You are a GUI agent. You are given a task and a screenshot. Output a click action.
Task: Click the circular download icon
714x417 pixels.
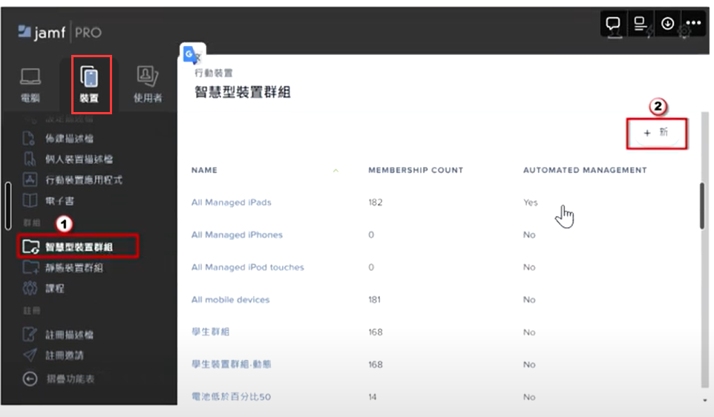(x=667, y=23)
